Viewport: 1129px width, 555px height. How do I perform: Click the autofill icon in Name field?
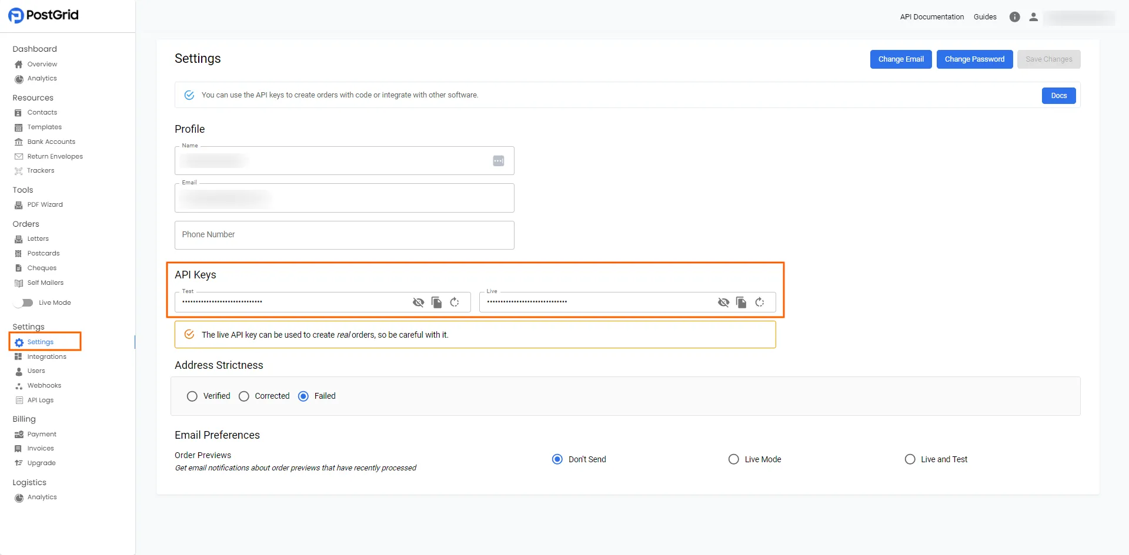[498, 161]
